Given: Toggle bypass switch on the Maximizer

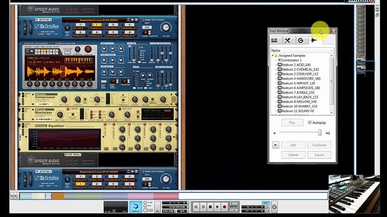Looking at the screenshot, I should pyautogui.click(x=23, y=111).
